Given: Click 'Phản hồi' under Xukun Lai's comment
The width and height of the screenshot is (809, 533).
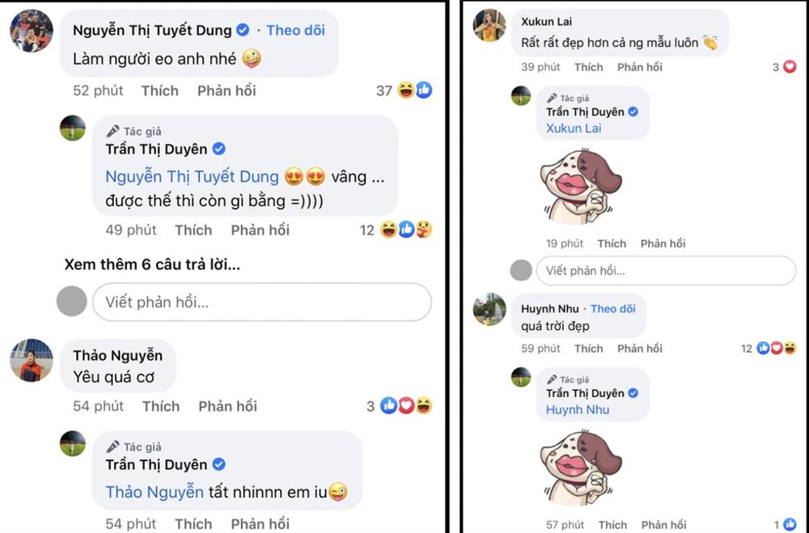Looking at the screenshot, I should [x=640, y=67].
